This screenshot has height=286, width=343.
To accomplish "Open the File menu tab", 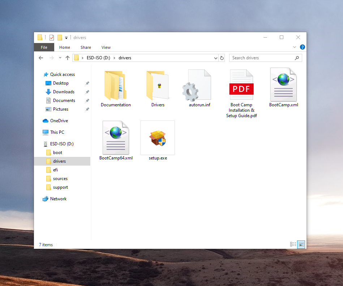I will click(x=44, y=47).
